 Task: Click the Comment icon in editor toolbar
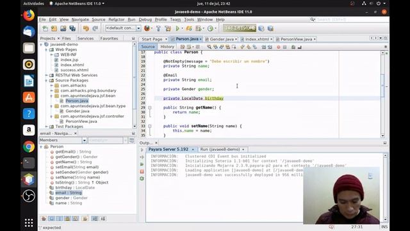click(293, 47)
